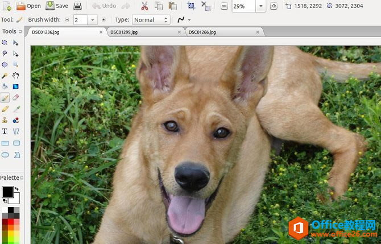Select the Zoom magnifier tool
381x244 pixels.
tap(16, 65)
